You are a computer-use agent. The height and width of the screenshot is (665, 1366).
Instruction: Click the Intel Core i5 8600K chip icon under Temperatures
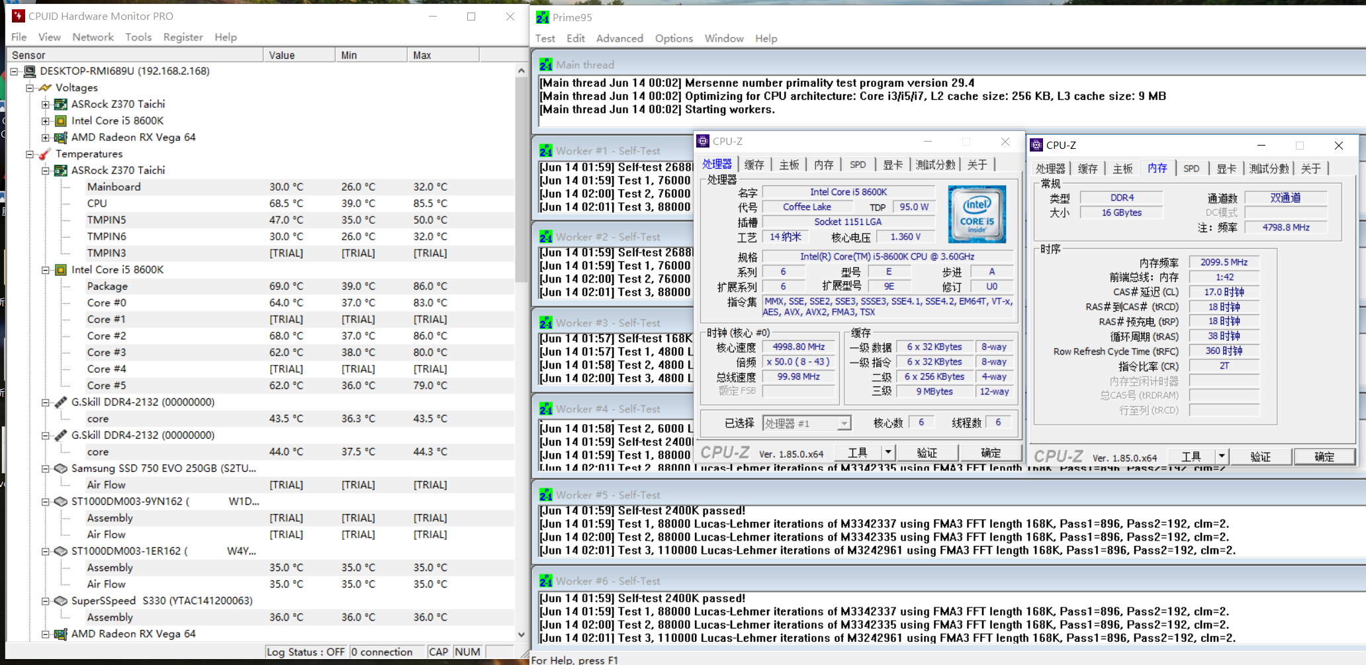[61, 270]
